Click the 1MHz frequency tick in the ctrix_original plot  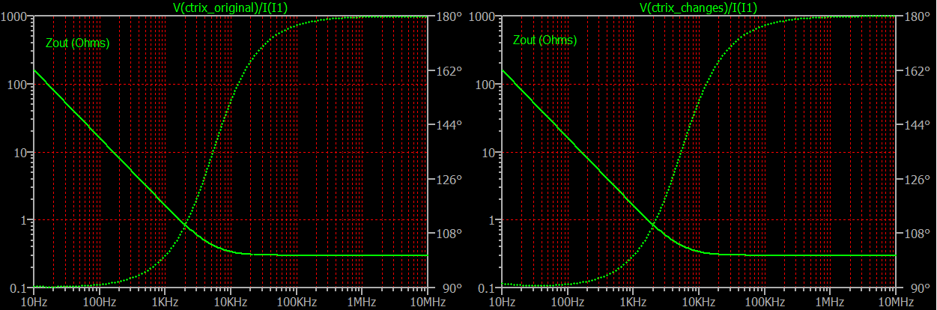pos(361,301)
